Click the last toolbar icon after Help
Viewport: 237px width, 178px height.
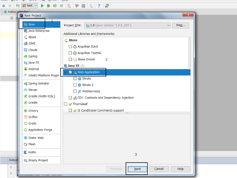coord(107,6)
